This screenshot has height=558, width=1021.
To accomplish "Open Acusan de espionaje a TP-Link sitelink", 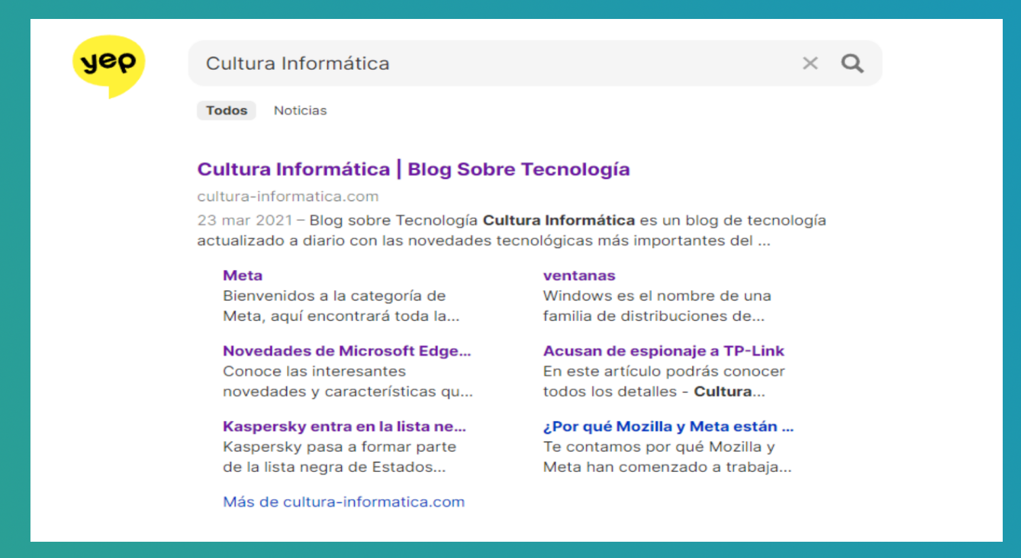I will (664, 351).
